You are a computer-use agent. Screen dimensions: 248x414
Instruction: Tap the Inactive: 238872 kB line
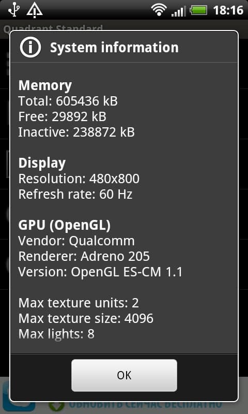(x=76, y=132)
